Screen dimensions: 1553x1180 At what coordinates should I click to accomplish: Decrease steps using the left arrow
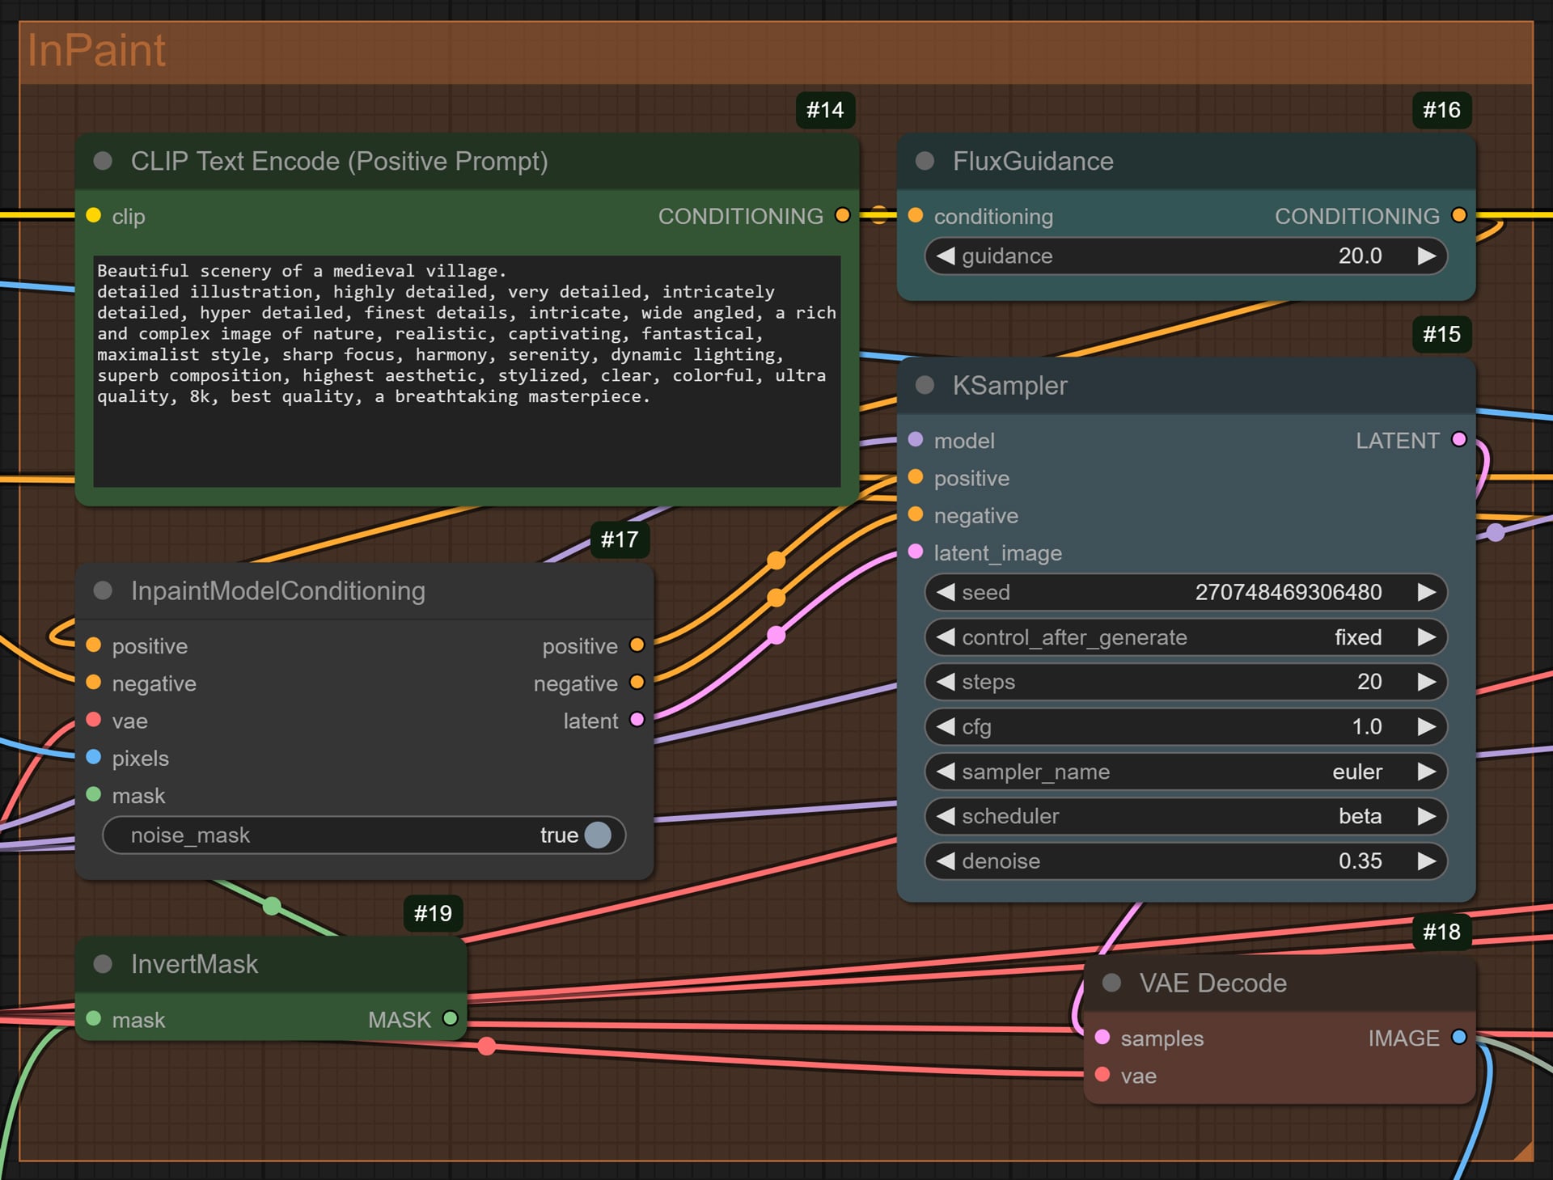point(945,682)
